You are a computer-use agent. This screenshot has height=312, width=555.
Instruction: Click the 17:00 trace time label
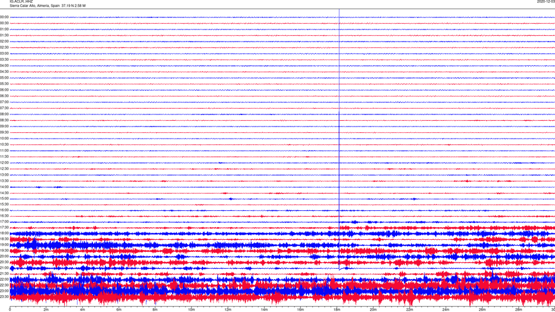pos(4,222)
